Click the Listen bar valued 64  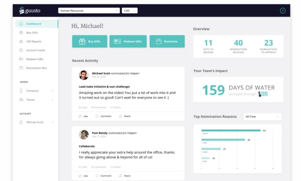(231, 130)
